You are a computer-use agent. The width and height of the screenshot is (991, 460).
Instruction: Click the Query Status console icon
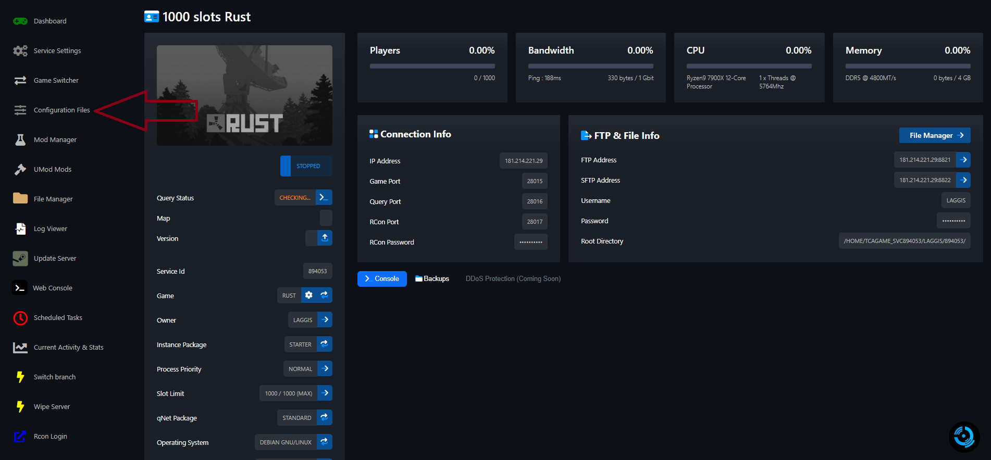point(324,198)
